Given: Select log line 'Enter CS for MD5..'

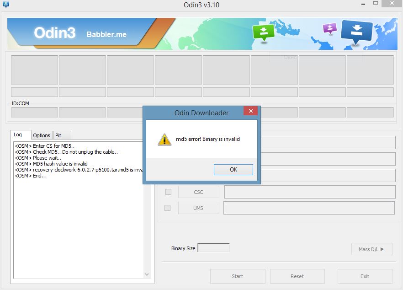Looking at the screenshot, I should 44,146.
